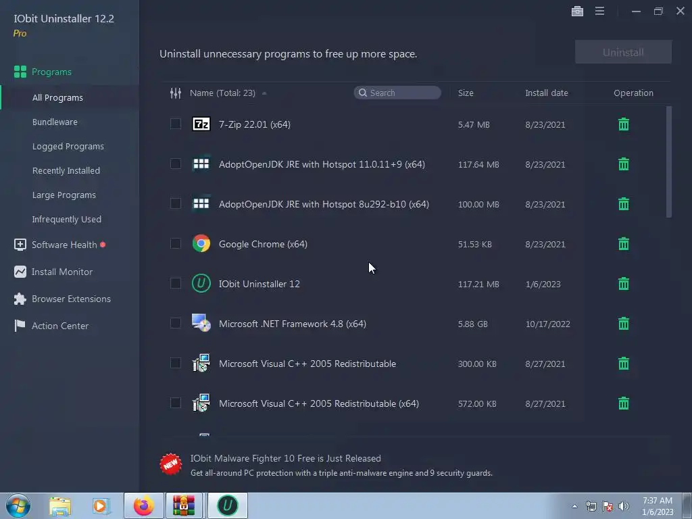The height and width of the screenshot is (519, 692).
Task: Click into the Search input field
Action: pos(397,93)
